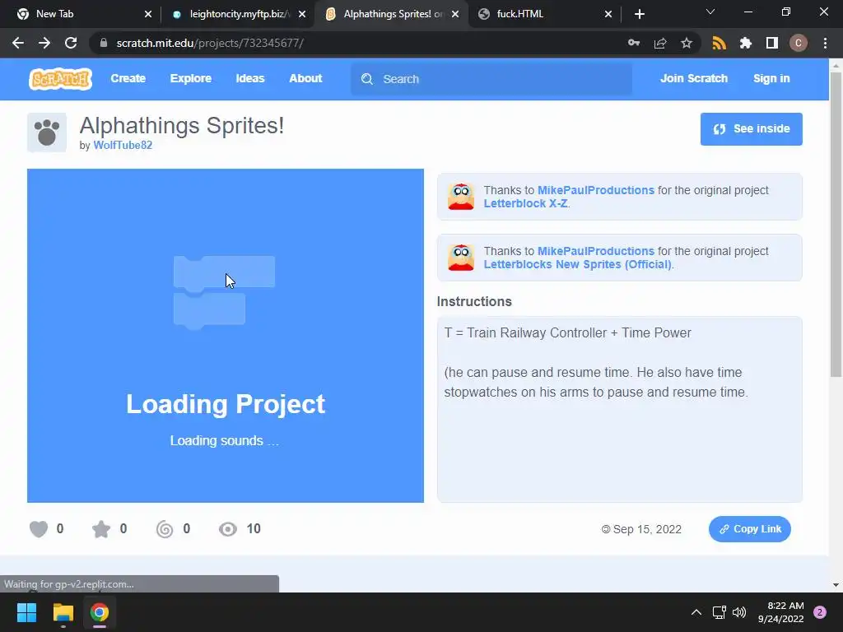Click the love heart icon on project

39,529
